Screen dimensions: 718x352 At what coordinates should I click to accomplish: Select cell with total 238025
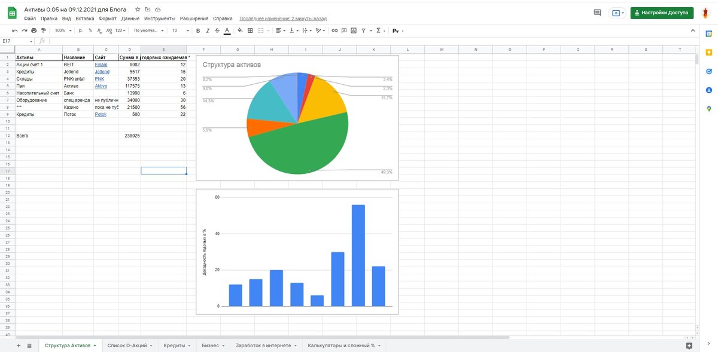click(x=129, y=136)
